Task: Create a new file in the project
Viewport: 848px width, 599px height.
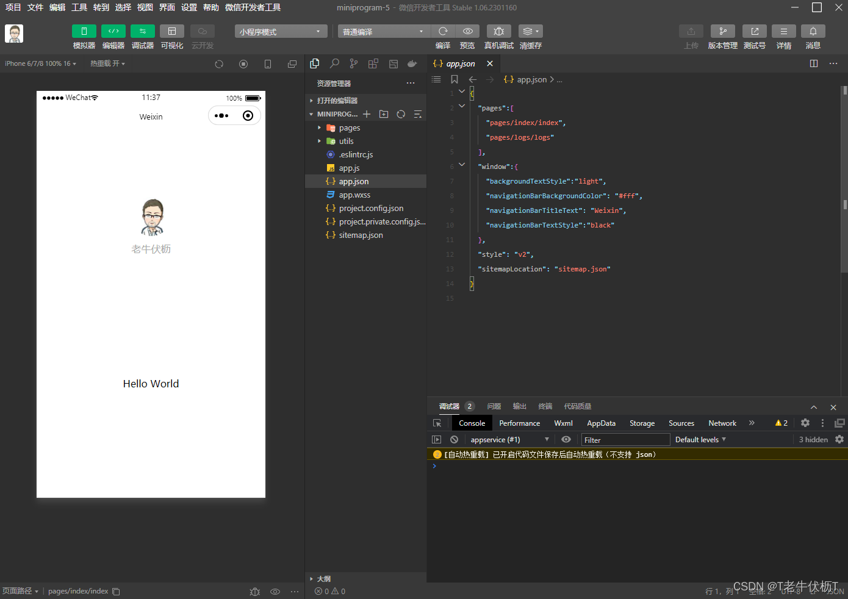Action: pos(367,114)
